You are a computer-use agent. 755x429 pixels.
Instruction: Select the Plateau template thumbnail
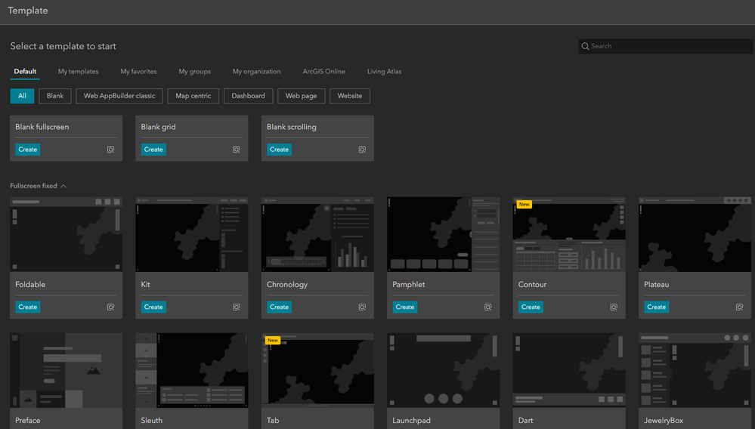[x=695, y=234]
